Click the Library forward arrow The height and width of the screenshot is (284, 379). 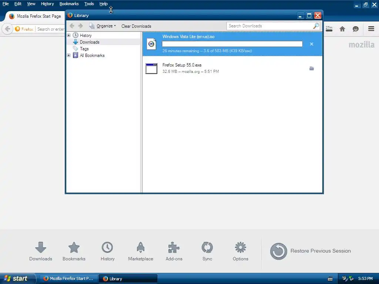pyautogui.click(x=80, y=26)
